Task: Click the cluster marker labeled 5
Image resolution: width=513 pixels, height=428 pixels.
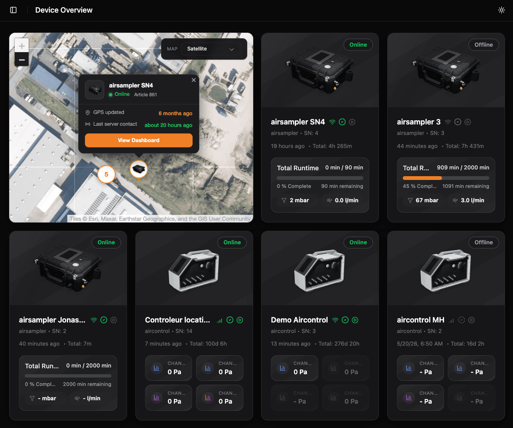Action: coord(106,174)
